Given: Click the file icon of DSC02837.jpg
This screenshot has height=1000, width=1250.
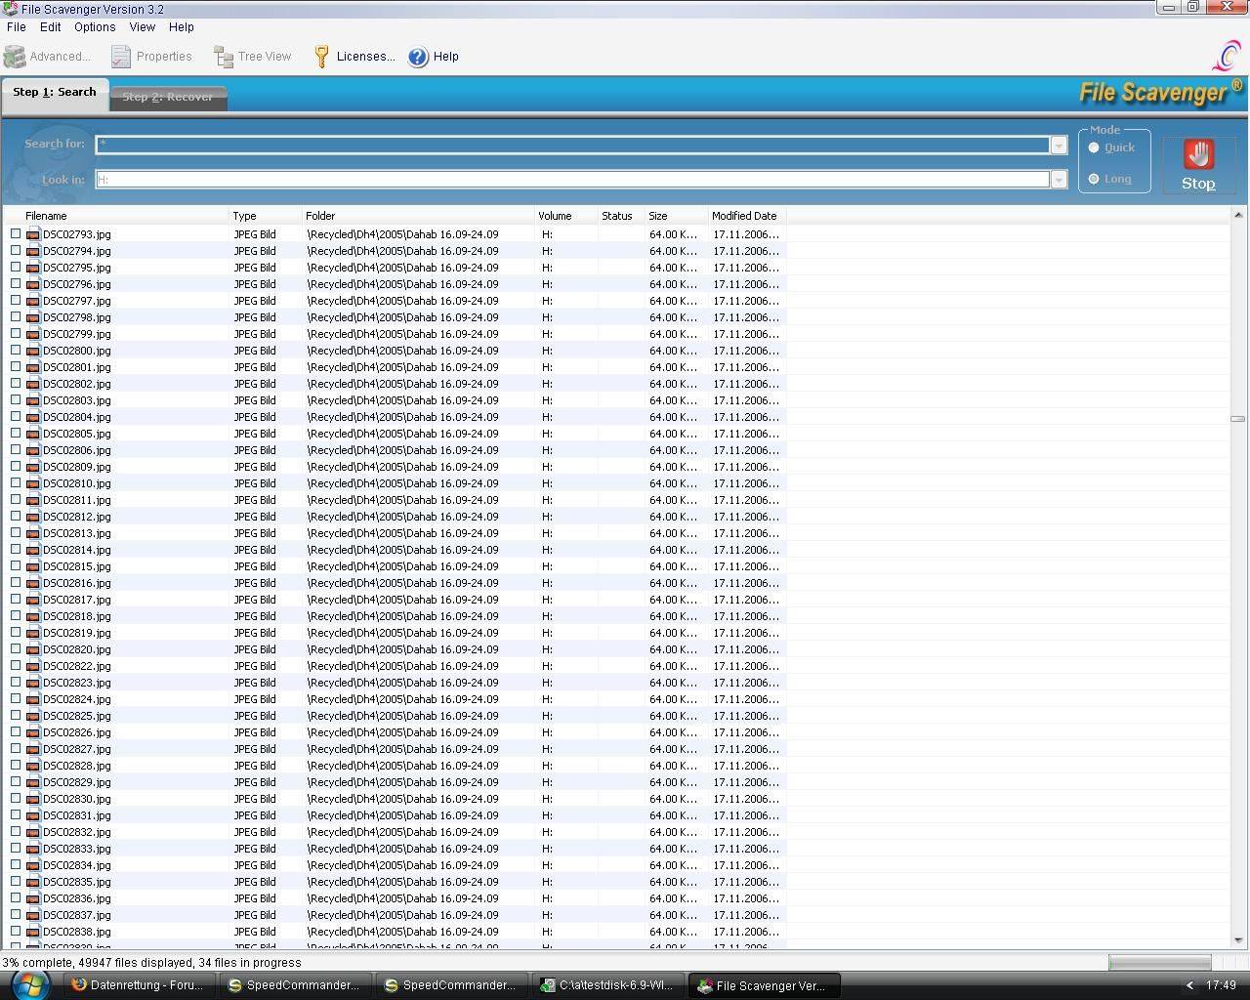Looking at the screenshot, I should (32, 915).
